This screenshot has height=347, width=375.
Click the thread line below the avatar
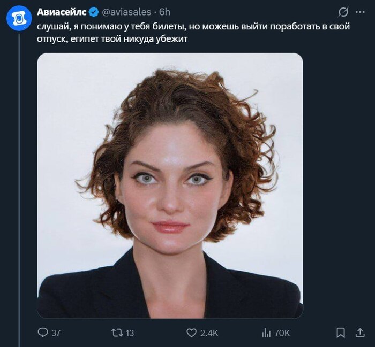19,187
